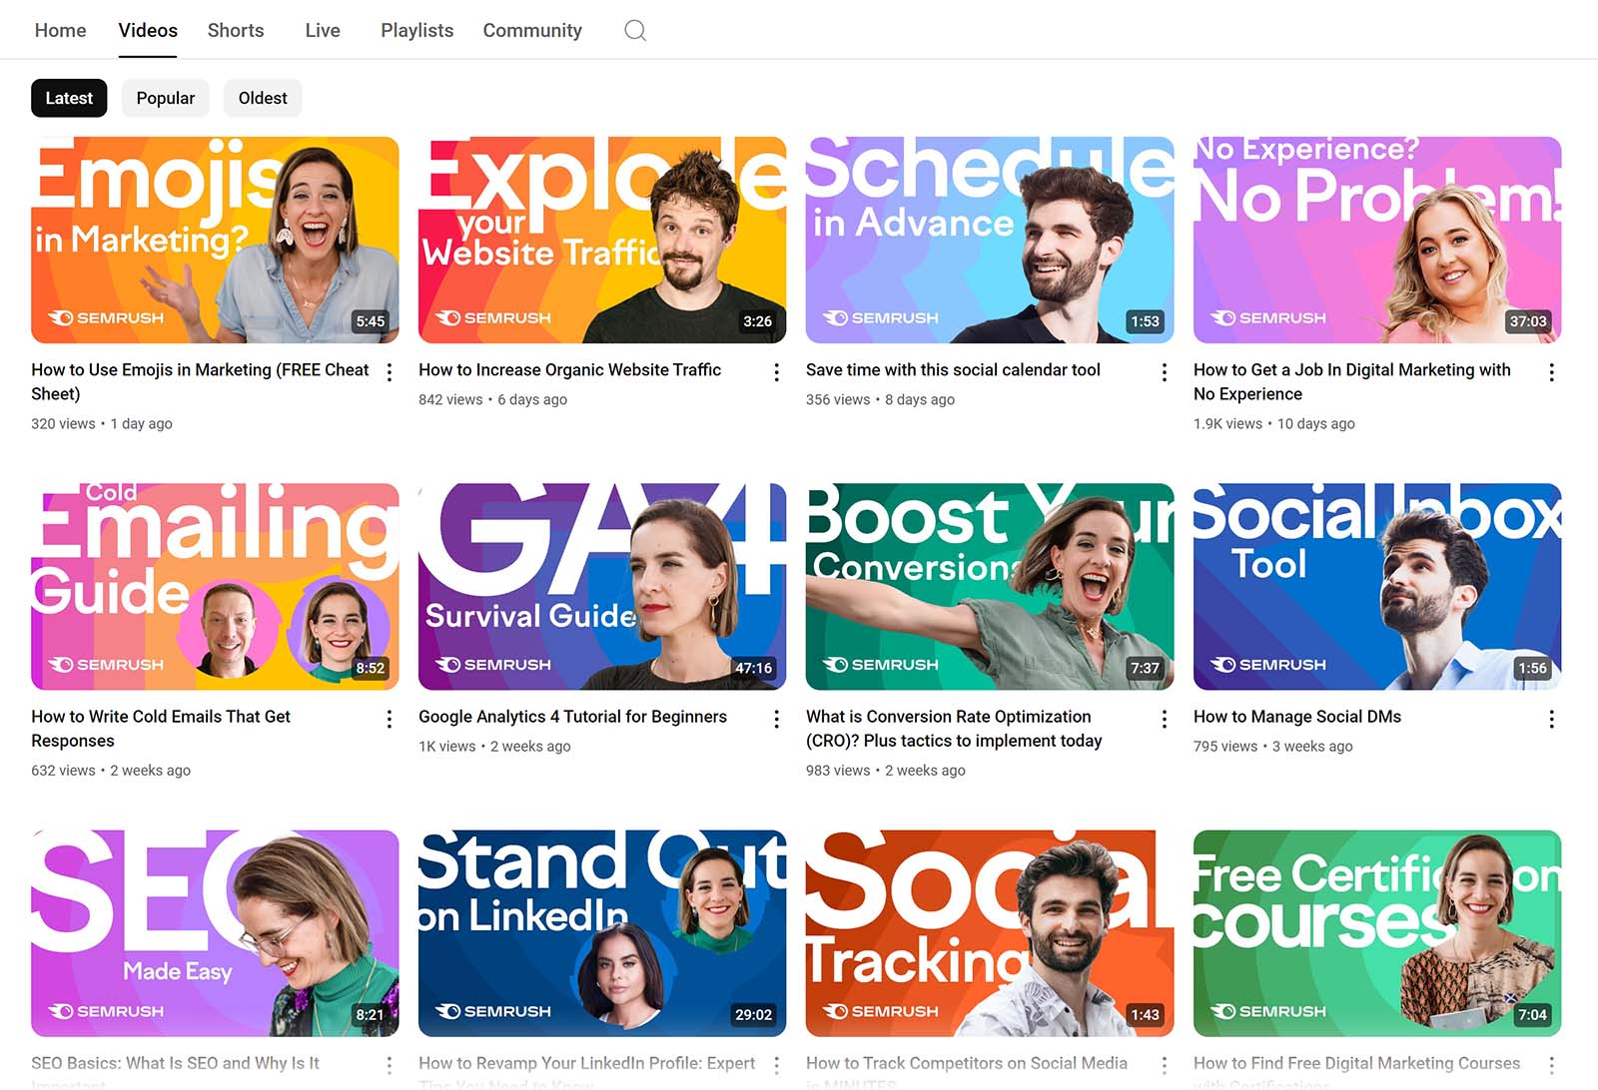Sort videos by Popular
The image size is (1598, 1090).
pyautogui.click(x=166, y=98)
